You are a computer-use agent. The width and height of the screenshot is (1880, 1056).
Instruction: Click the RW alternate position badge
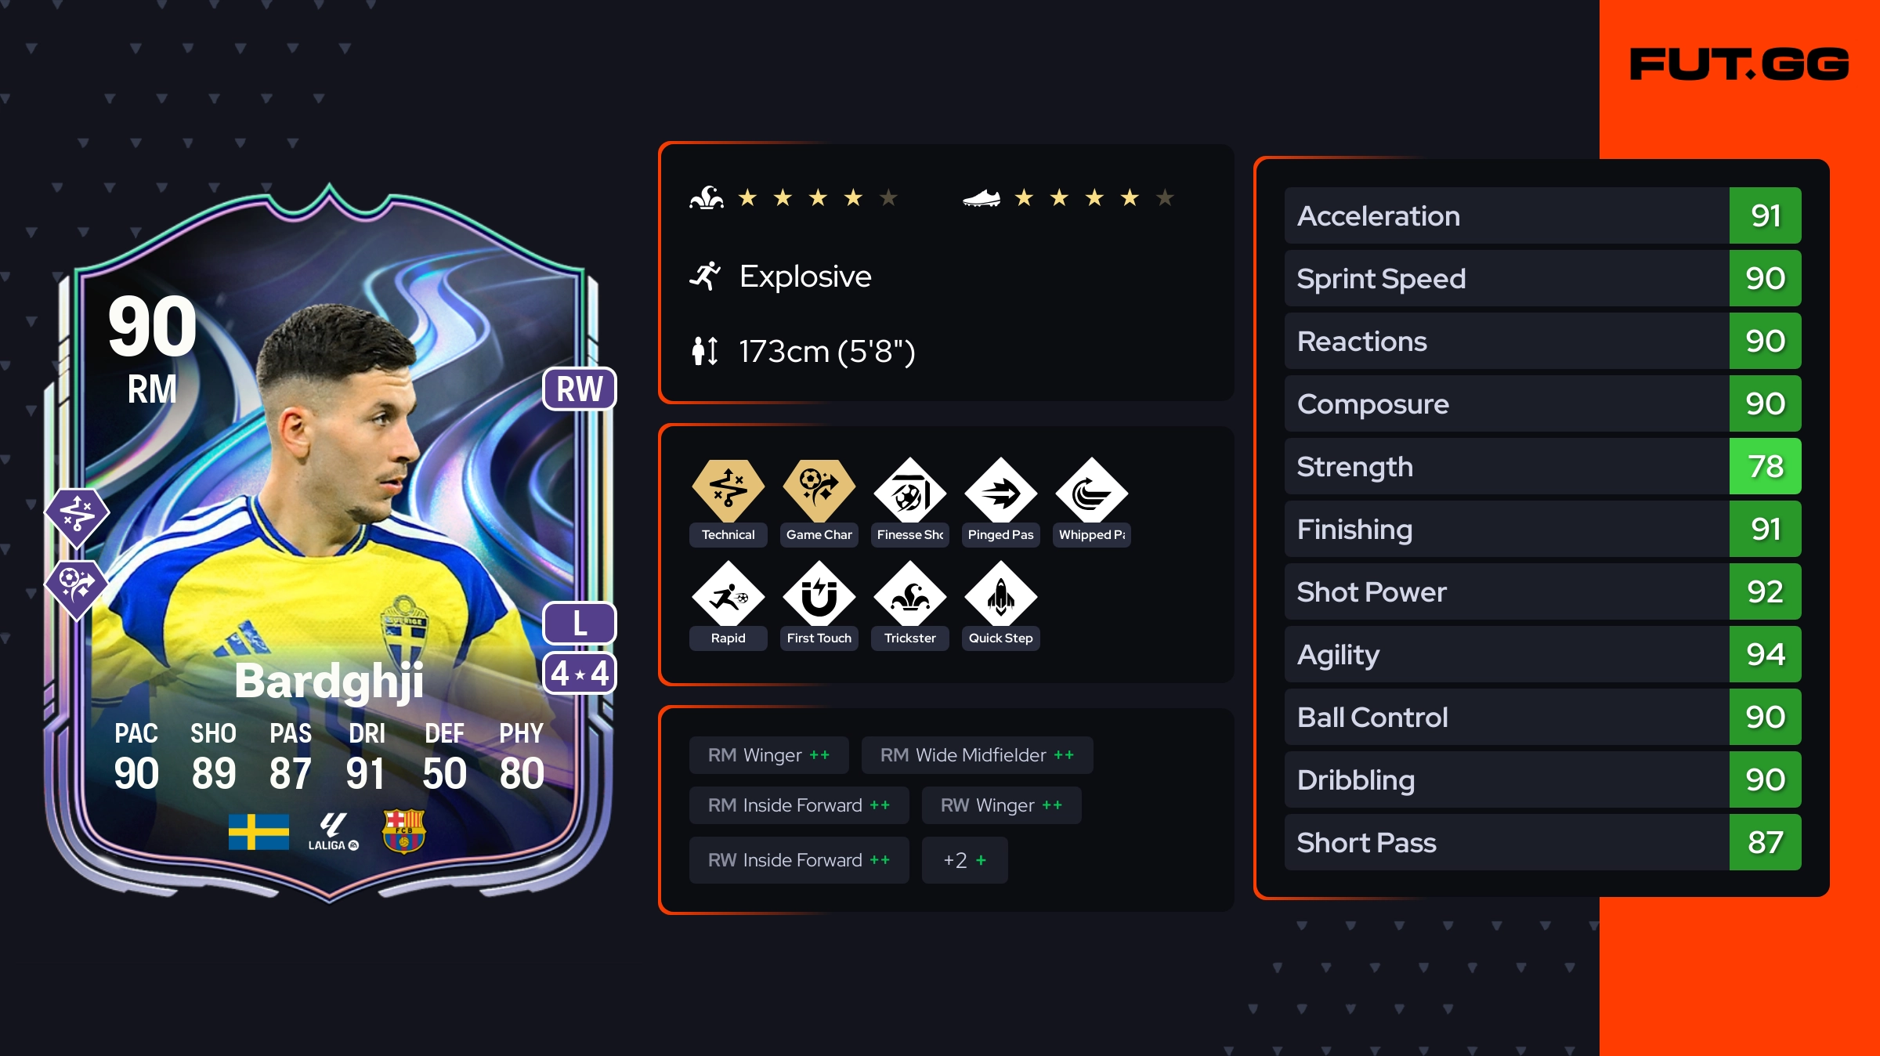(x=580, y=389)
